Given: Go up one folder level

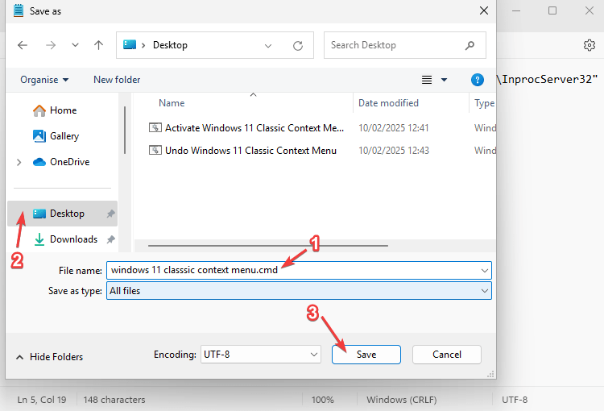Looking at the screenshot, I should (x=98, y=45).
